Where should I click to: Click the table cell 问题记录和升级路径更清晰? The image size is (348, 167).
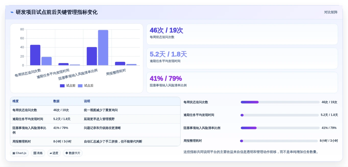pyautogui.click(x=102, y=128)
